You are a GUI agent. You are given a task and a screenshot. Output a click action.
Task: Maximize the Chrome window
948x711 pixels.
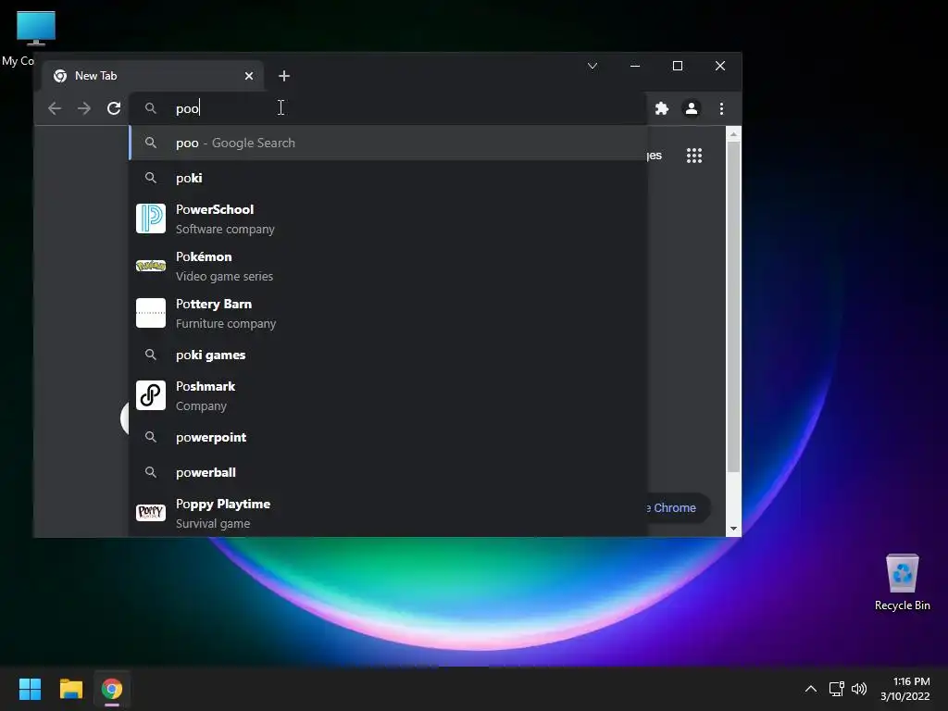[x=678, y=66]
